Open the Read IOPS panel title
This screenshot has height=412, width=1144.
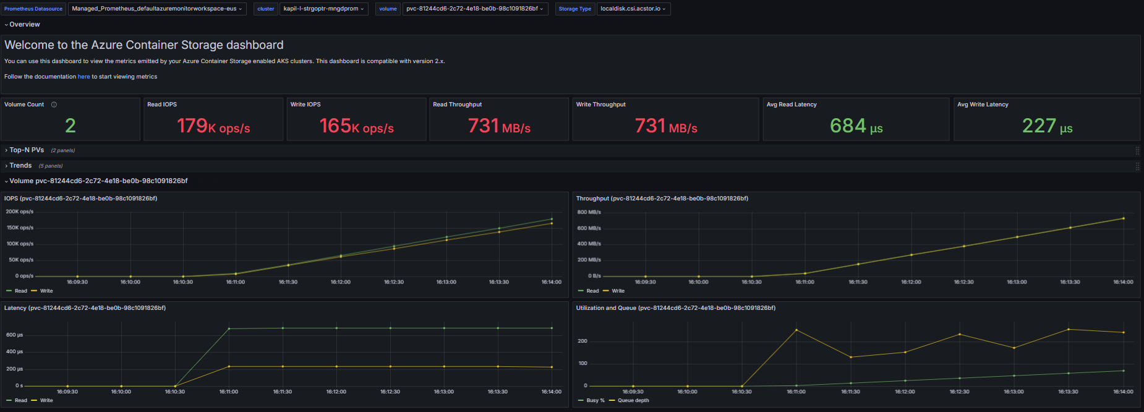(162, 105)
